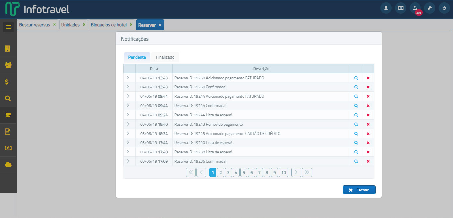Image resolution: width=453 pixels, height=218 pixels.
Task: Open the Bloqueios de hotel tab
Action: tap(109, 25)
